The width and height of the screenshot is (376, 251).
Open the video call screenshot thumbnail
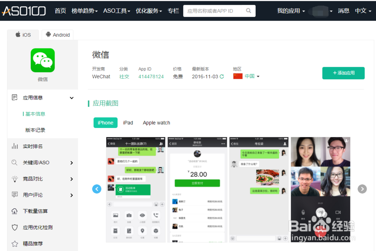point(321,190)
